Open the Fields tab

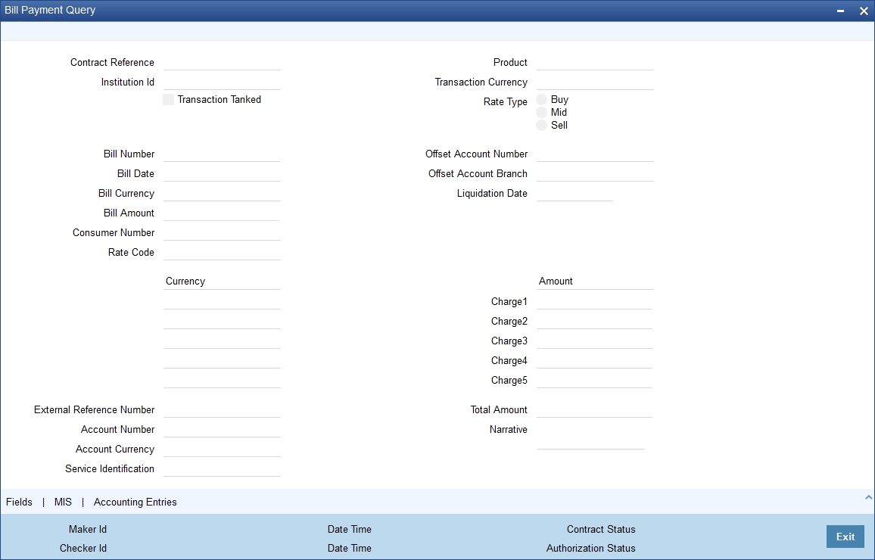[18, 502]
